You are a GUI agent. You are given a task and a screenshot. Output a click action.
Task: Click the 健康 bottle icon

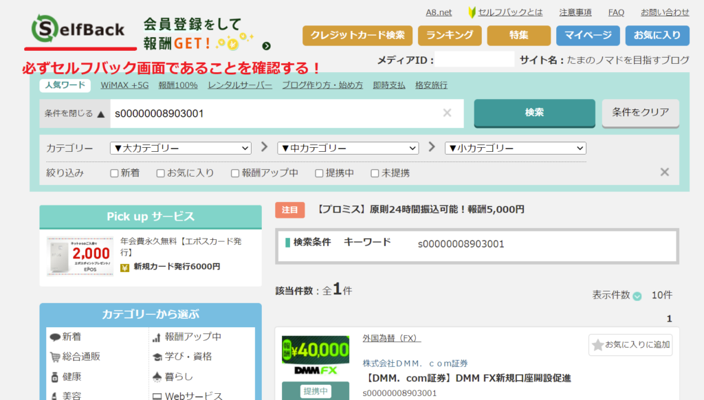click(x=55, y=377)
